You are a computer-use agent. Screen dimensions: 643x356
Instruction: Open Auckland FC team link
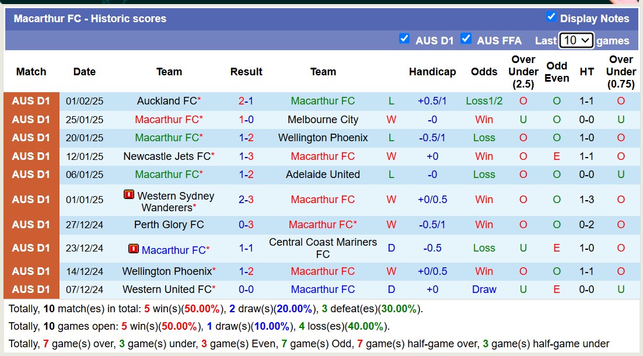coord(167,101)
